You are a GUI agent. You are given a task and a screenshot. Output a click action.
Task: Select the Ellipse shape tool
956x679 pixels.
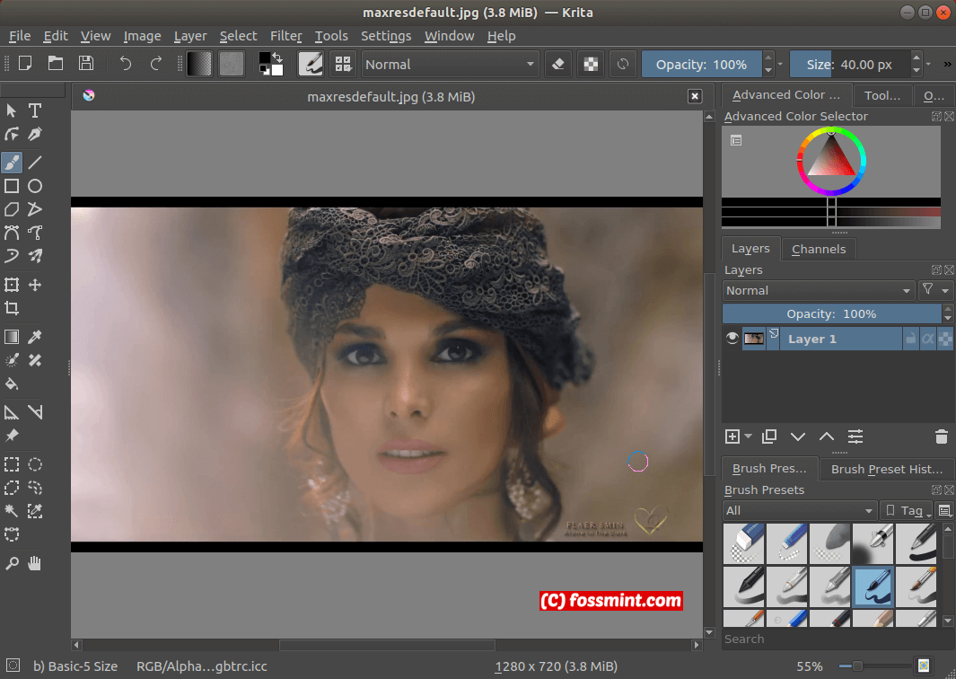pos(35,186)
